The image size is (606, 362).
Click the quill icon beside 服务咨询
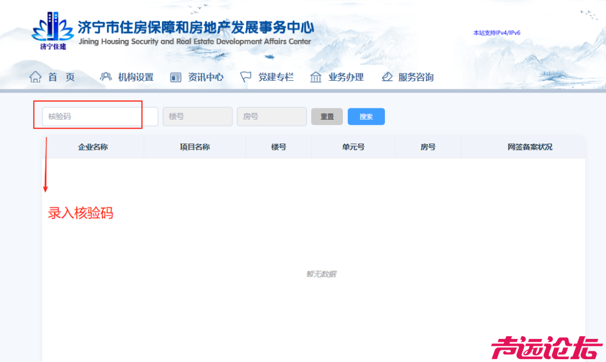pyautogui.click(x=387, y=77)
